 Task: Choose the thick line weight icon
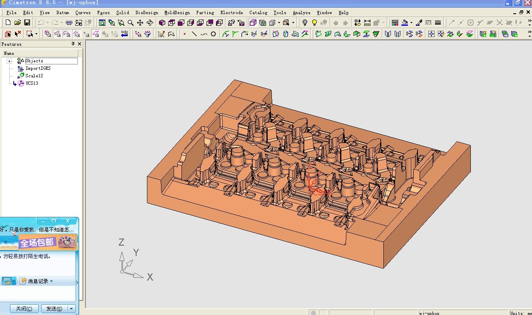pos(438,22)
